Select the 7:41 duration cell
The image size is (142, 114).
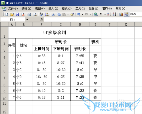(x=80, y=63)
